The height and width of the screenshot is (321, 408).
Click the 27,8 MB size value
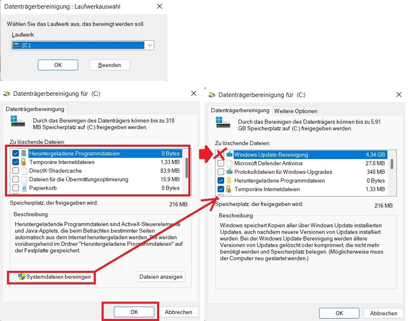point(375,163)
